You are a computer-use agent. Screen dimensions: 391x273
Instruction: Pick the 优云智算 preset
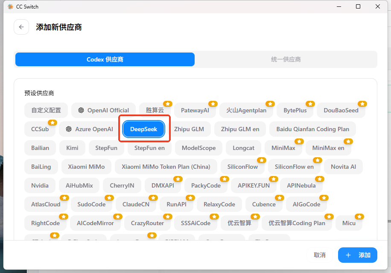coord(239,223)
